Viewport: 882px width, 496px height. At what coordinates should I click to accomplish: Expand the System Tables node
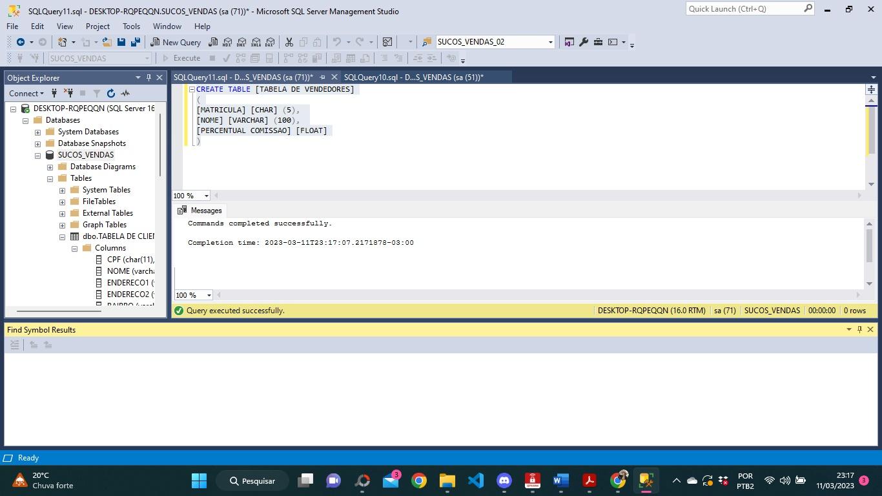[x=62, y=190]
